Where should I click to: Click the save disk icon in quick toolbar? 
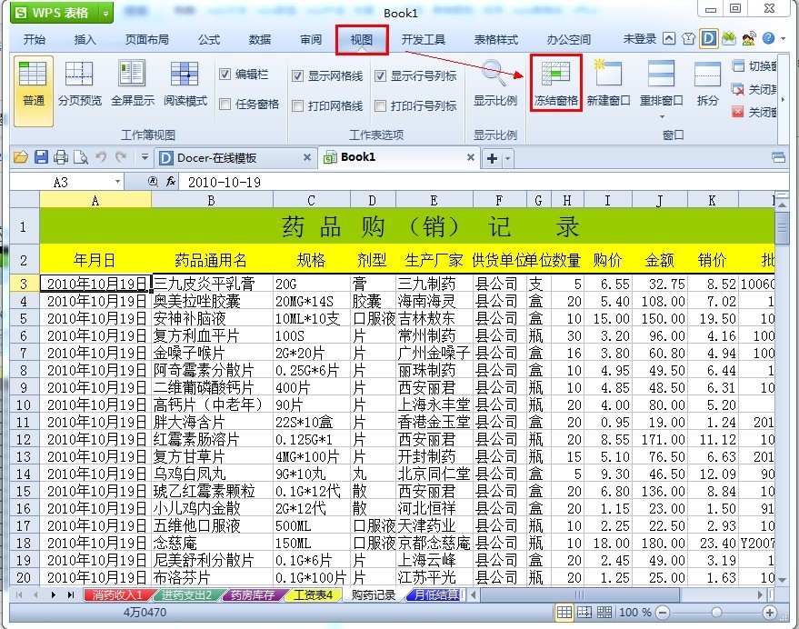41,157
